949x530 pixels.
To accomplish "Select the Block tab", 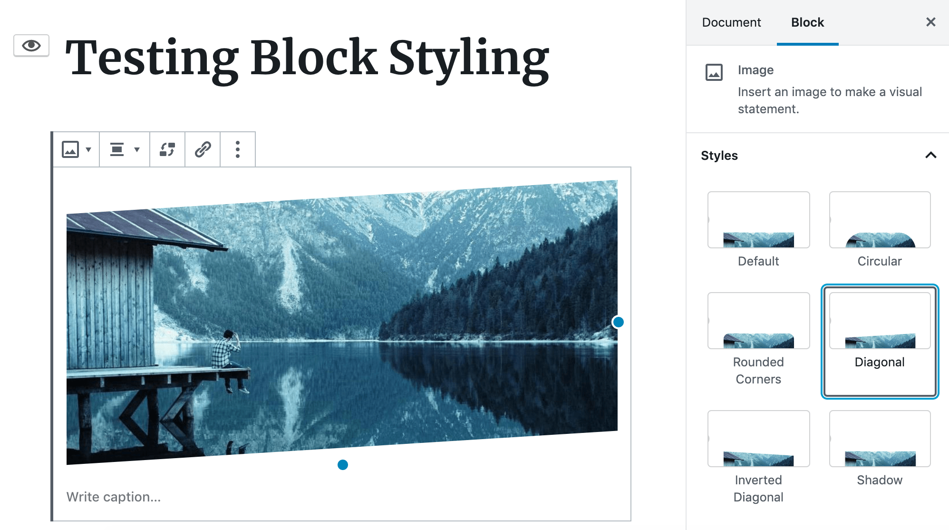I will (807, 22).
